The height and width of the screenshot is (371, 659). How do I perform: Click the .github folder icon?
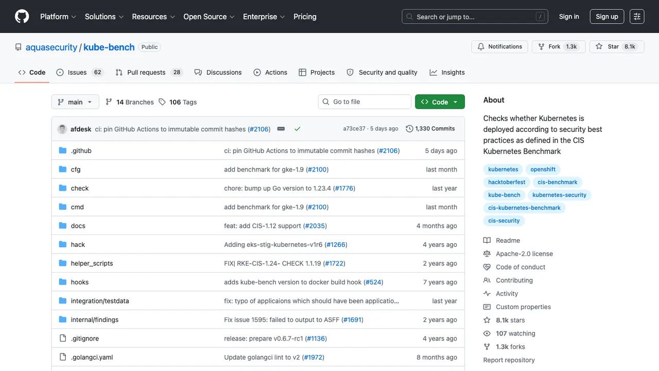point(63,150)
